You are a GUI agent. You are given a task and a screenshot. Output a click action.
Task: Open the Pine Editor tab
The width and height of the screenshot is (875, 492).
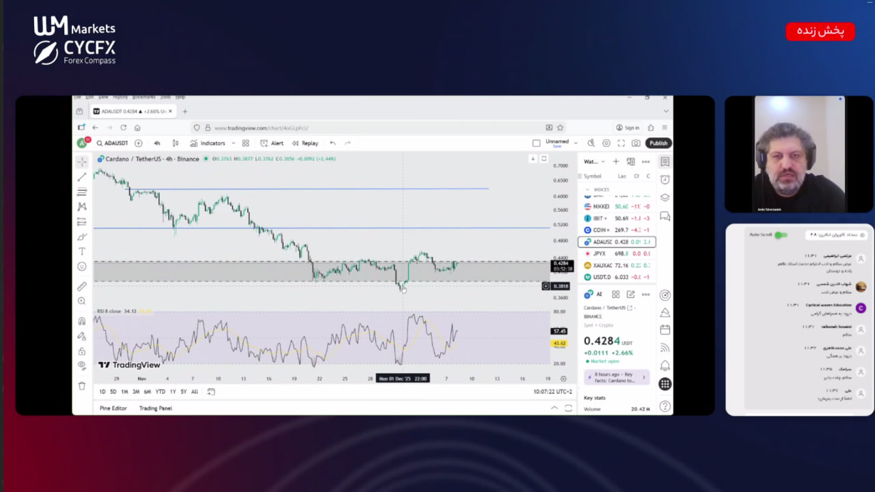[114, 408]
